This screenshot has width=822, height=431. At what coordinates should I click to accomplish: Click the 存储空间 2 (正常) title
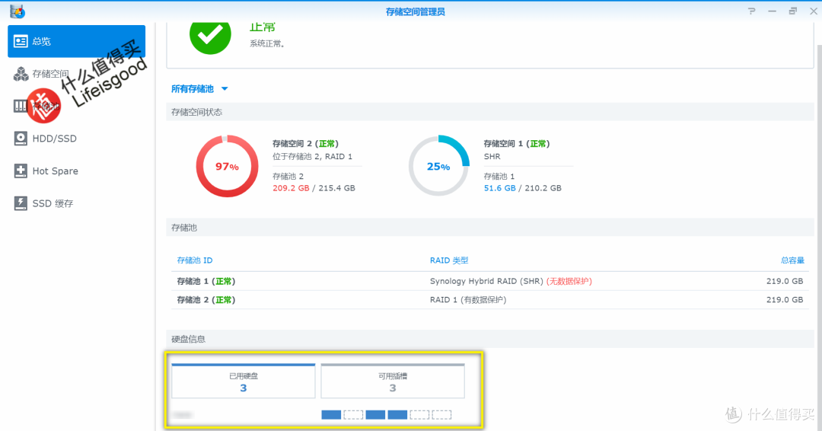(x=305, y=144)
